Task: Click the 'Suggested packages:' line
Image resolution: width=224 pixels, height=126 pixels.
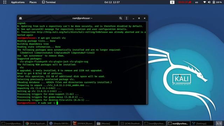Action: [29, 59]
